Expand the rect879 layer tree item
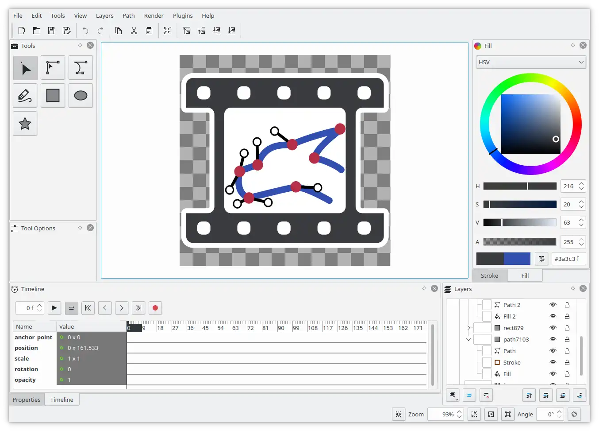 coord(468,328)
